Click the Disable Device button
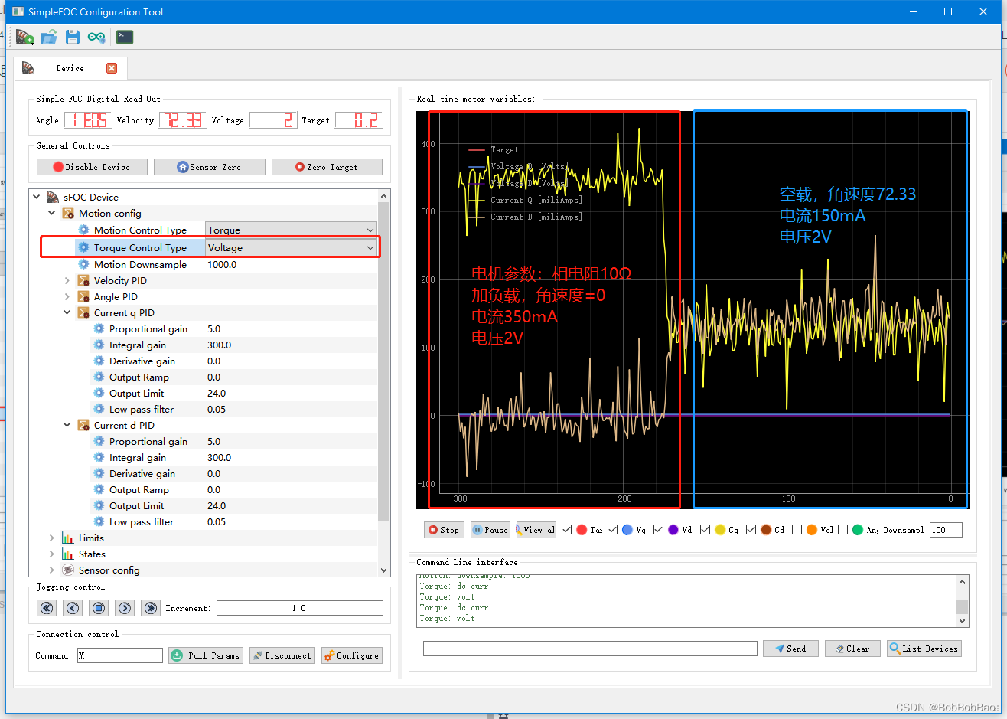This screenshot has width=1007, height=719. (x=92, y=167)
